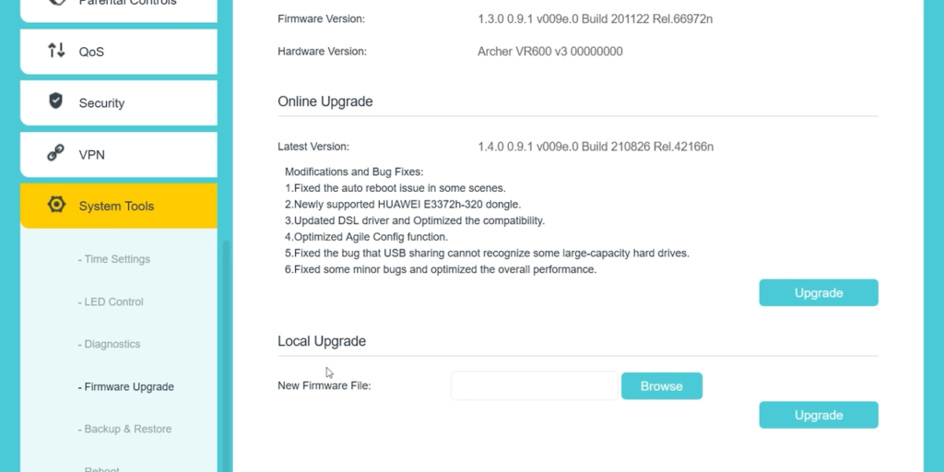Image resolution: width=944 pixels, height=472 pixels.
Task: Click the Parental Controls icon at top
Action: 56,3
